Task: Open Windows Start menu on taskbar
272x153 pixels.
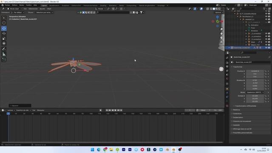Action: click(x=93, y=150)
